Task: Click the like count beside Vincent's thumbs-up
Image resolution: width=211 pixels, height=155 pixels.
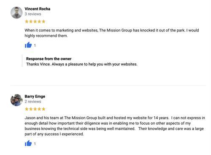Action: 35,45
